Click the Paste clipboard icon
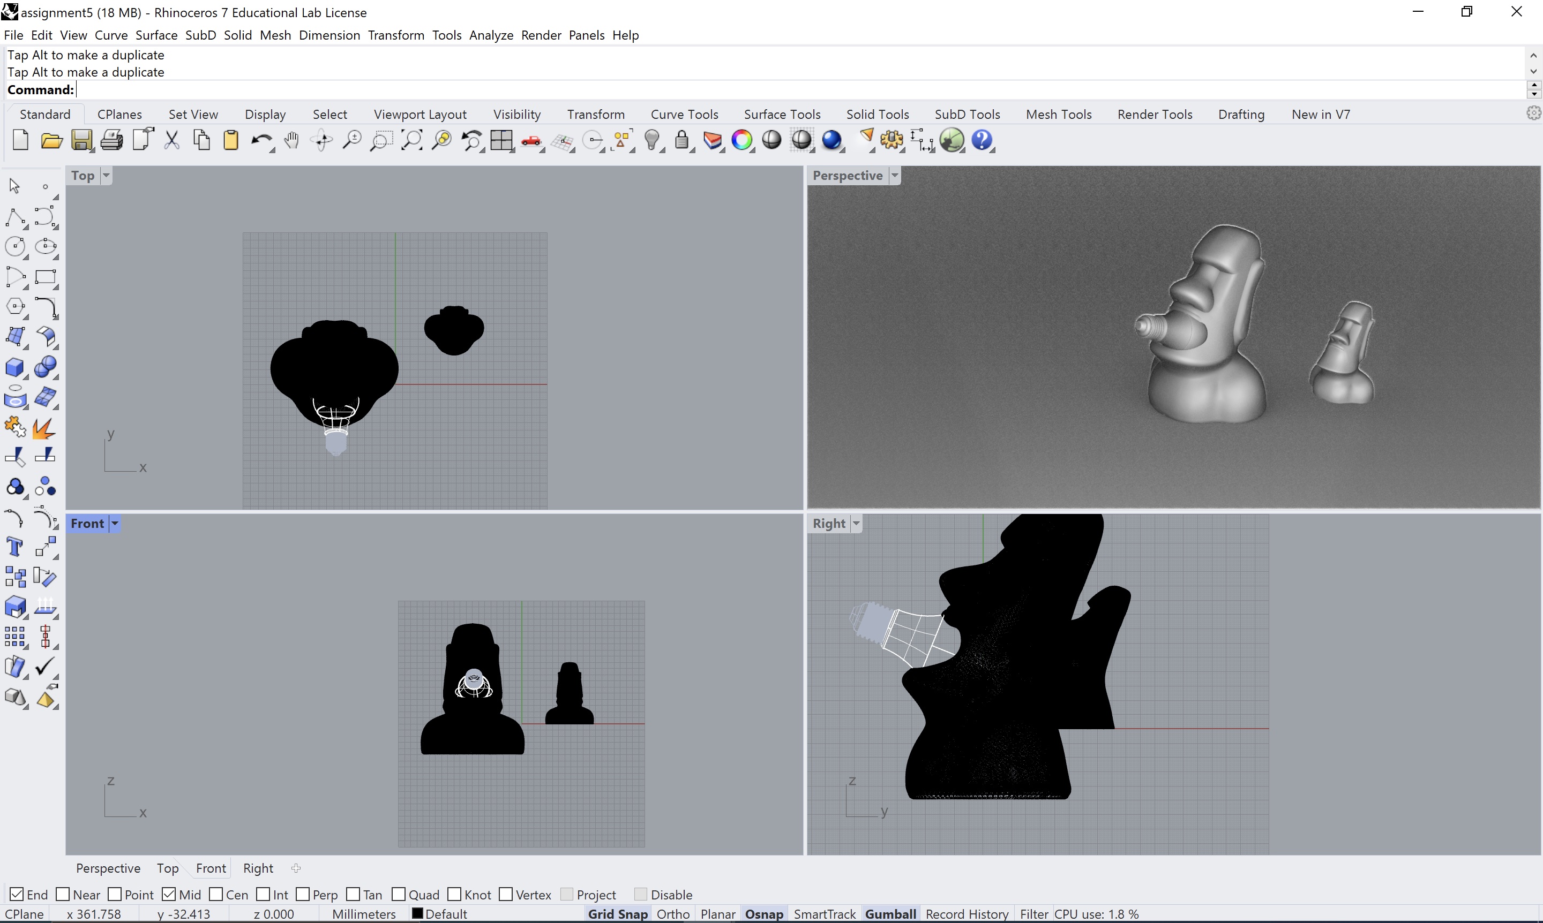 (231, 141)
